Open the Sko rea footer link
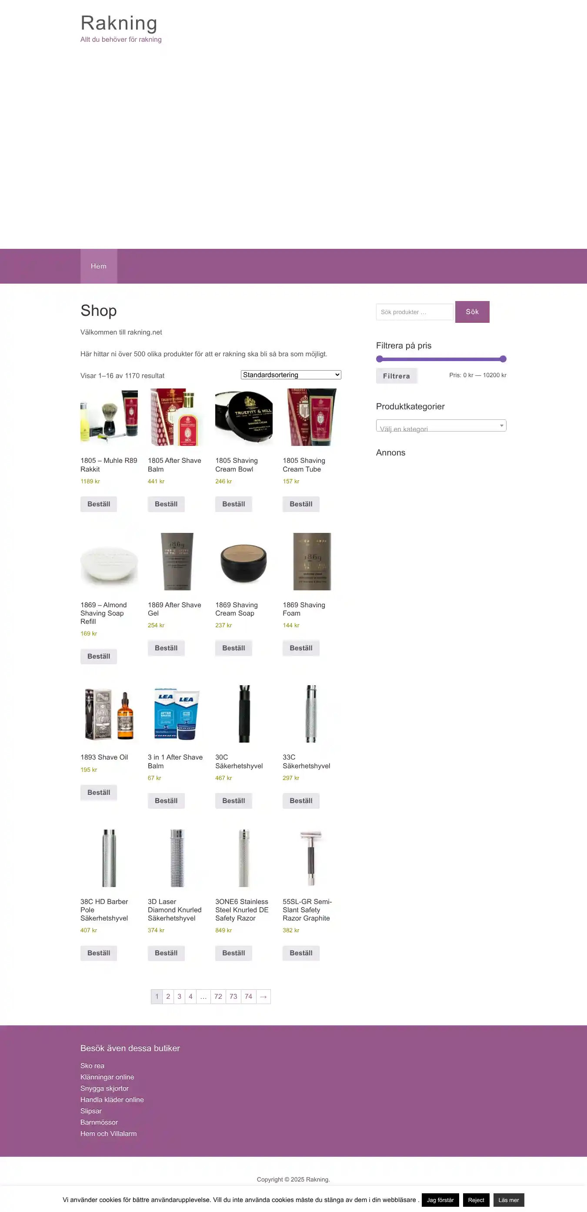The height and width of the screenshot is (1212, 587). pyautogui.click(x=92, y=1065)
